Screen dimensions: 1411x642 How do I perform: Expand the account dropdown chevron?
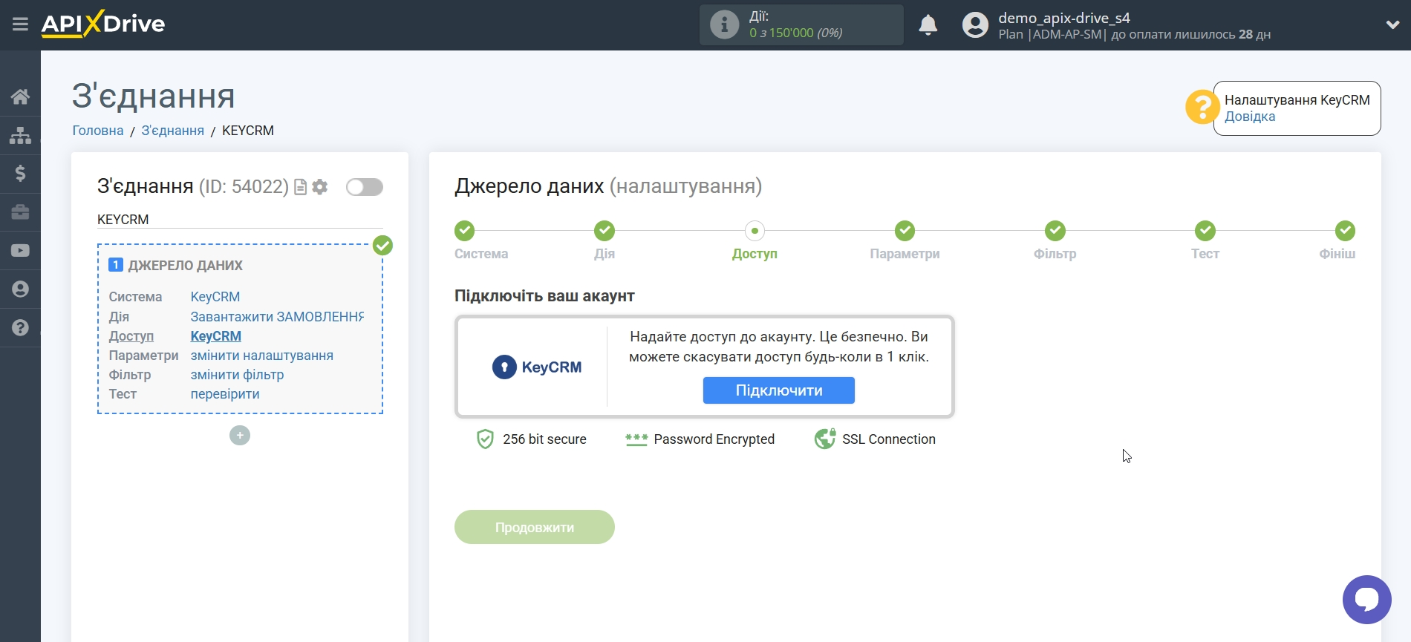tap(1392, 24)
